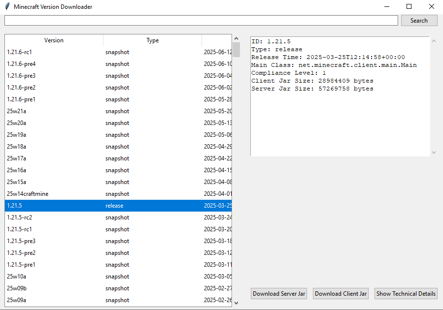Select the highlighted 1.21.5 release row
The width and height of the screenshot is (443, 310).
pyautogui.click(x=118, y=206)
